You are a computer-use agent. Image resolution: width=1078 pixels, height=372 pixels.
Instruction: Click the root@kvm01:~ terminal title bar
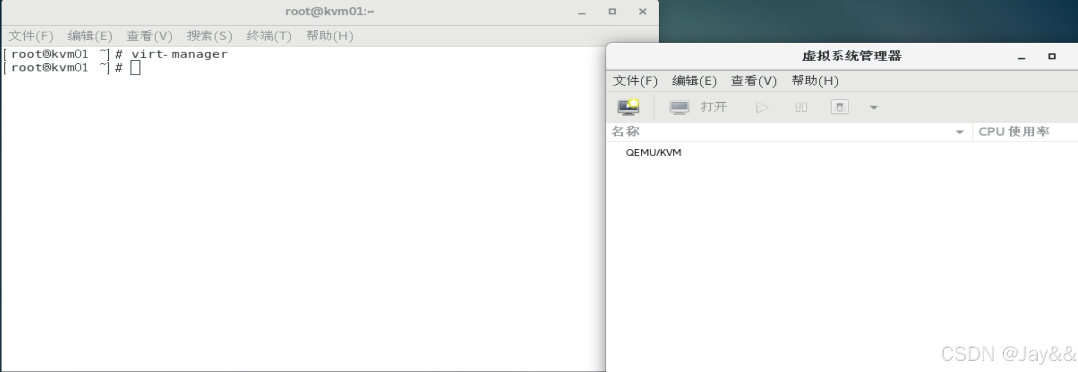(330, 12)
